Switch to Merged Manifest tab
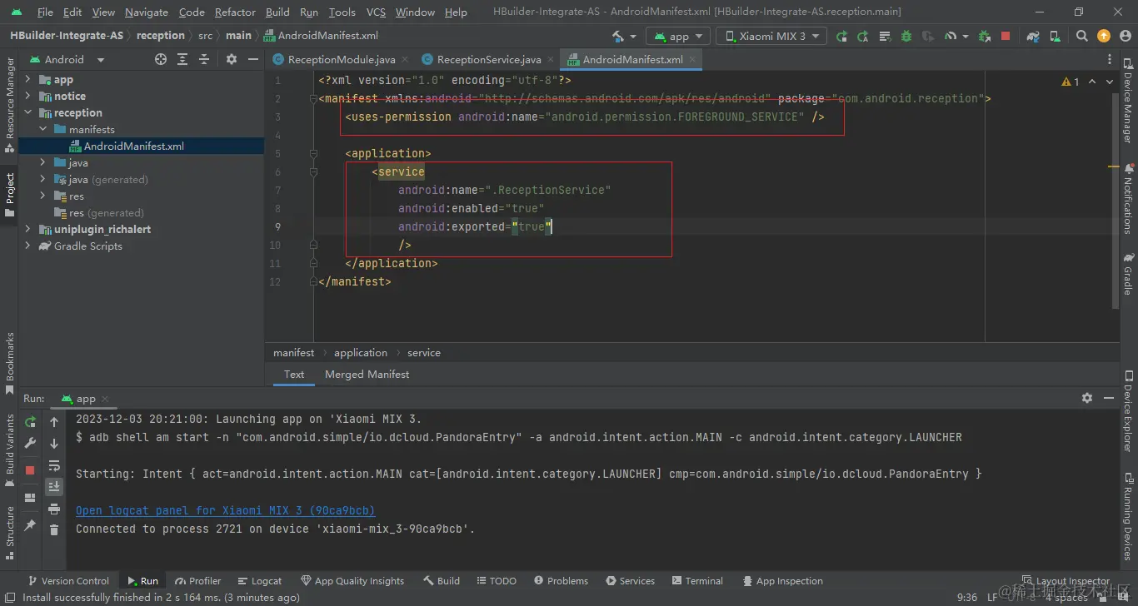Viewport: 1138px width, 606px height. coord(367,375)
